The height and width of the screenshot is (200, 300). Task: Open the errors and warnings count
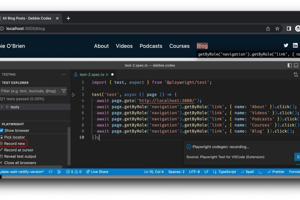pyautogui.click(x=74, y=172)
